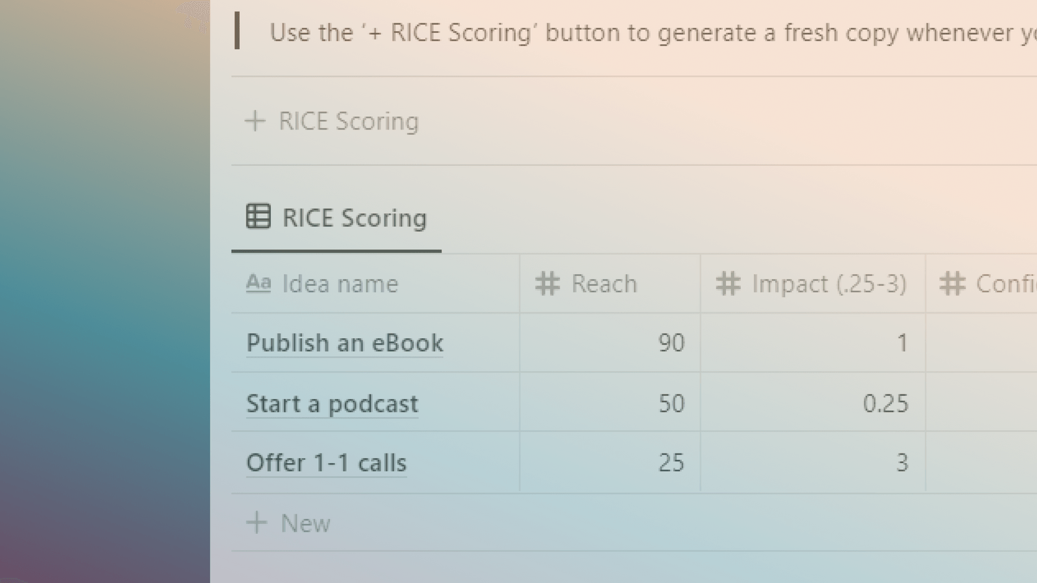Image resolution: width=1037 pixels, height=583 pixels.
Task: Open the Start a podcast page
Action: tap(332, 403)
